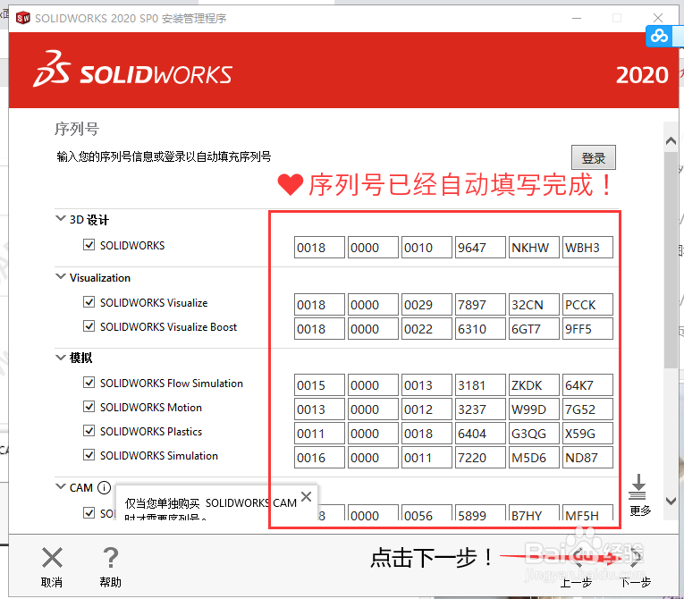
Task: Click Simulation serial field 0016
Action: pos(319,457)
